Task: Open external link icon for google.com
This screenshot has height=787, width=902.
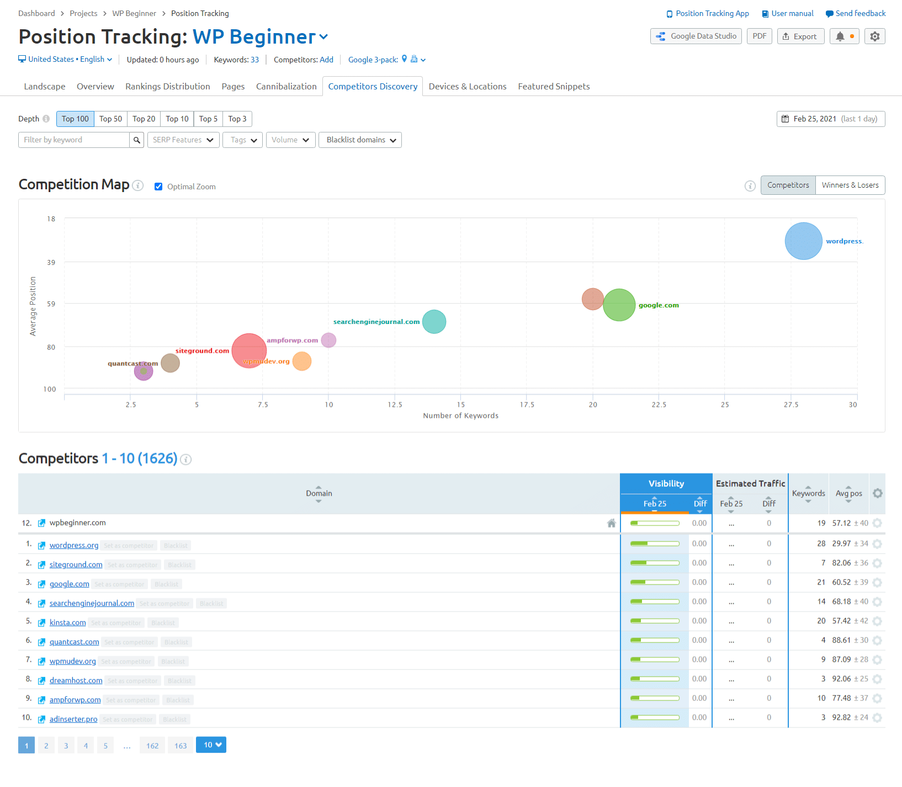Action: (41, 584)
